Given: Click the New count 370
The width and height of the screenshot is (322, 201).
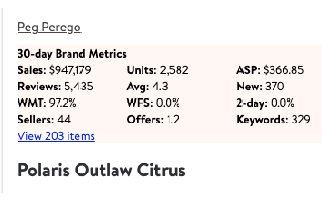Looking at the screenshot, I should pos(274,87).
